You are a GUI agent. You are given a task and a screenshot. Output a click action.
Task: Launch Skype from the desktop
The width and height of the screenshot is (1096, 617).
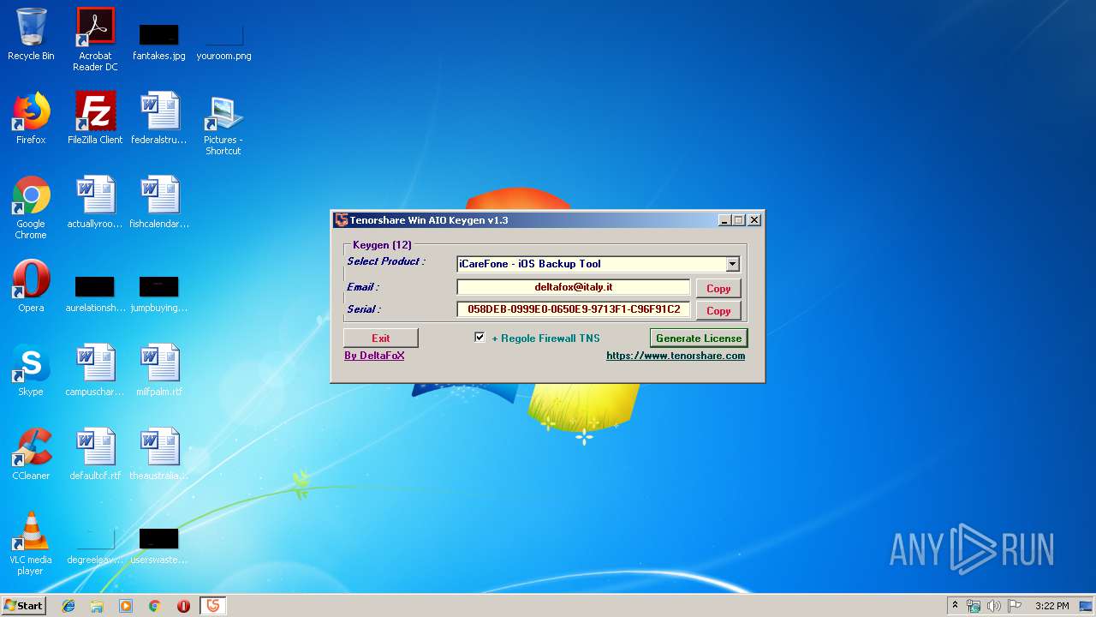click(x=31, y=370)
